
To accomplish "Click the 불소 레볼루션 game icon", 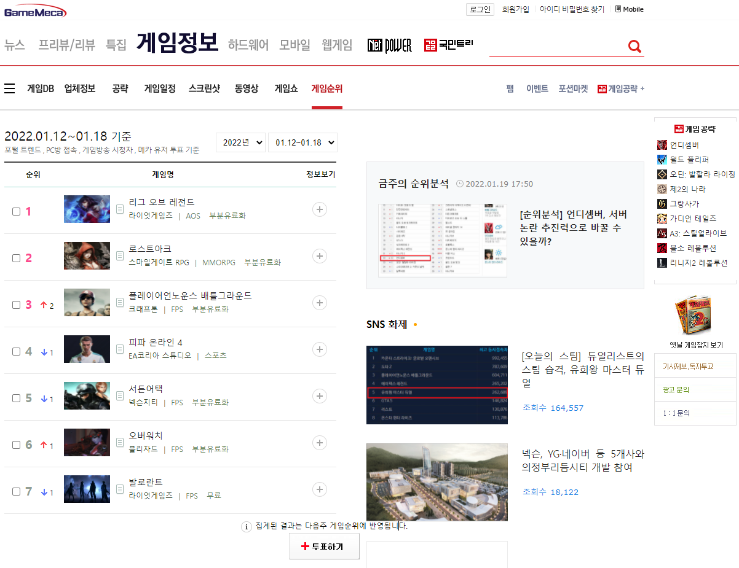I will pos(662,248).
